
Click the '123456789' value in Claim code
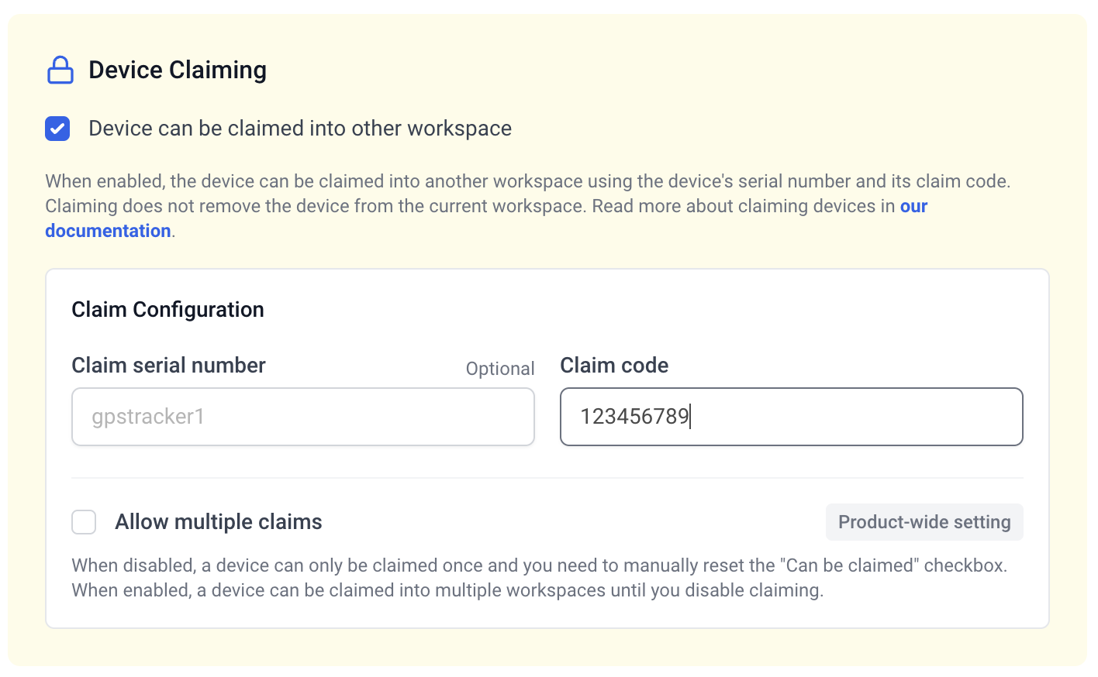[x=634, y=417]
